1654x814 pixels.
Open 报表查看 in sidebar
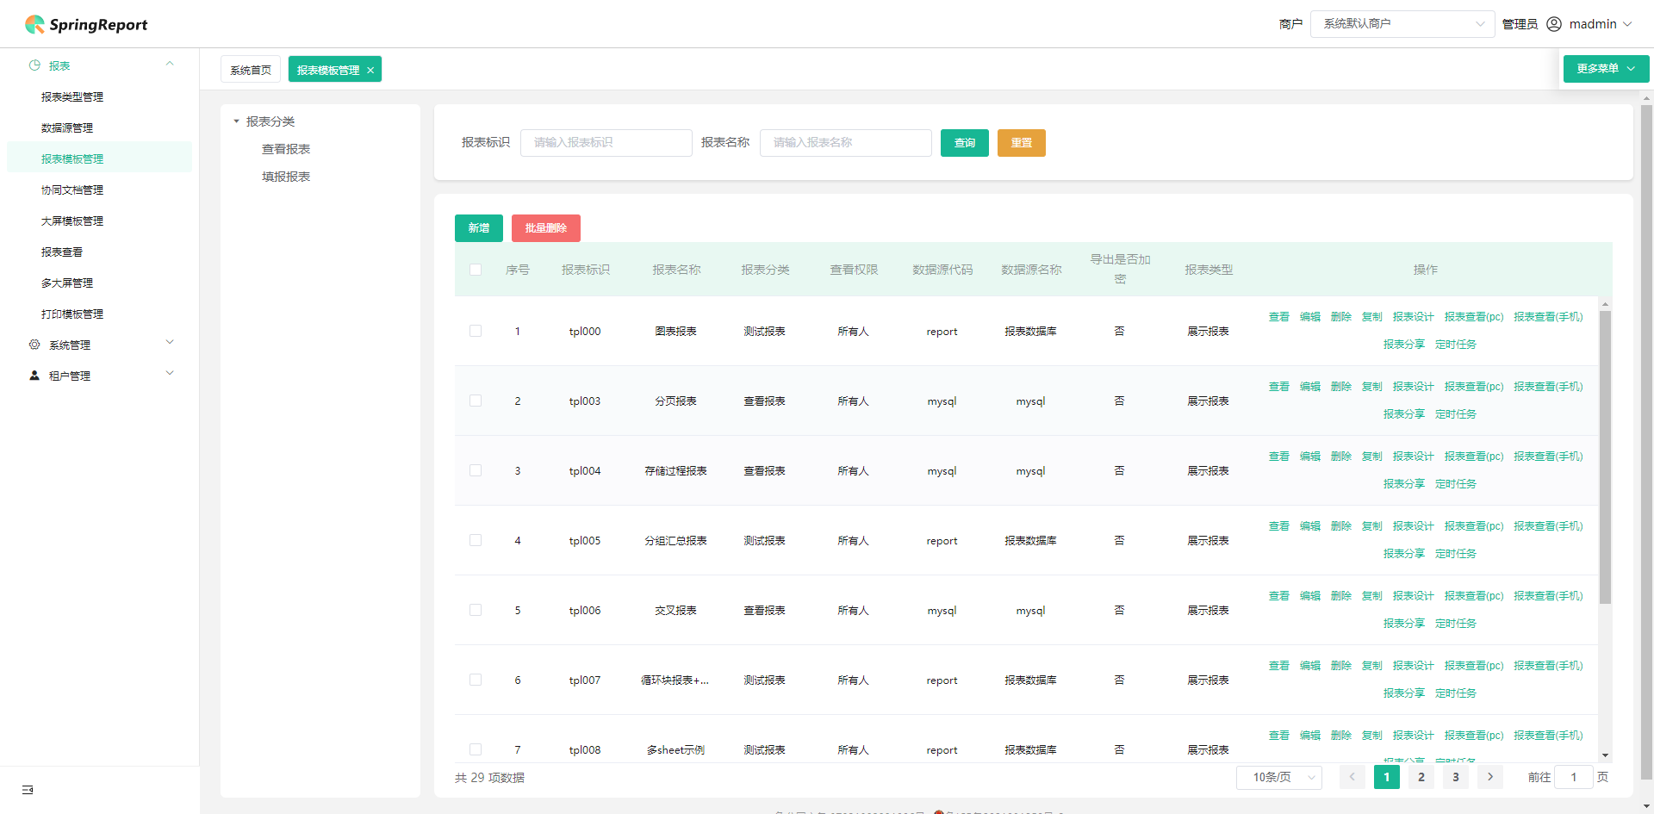62,252
